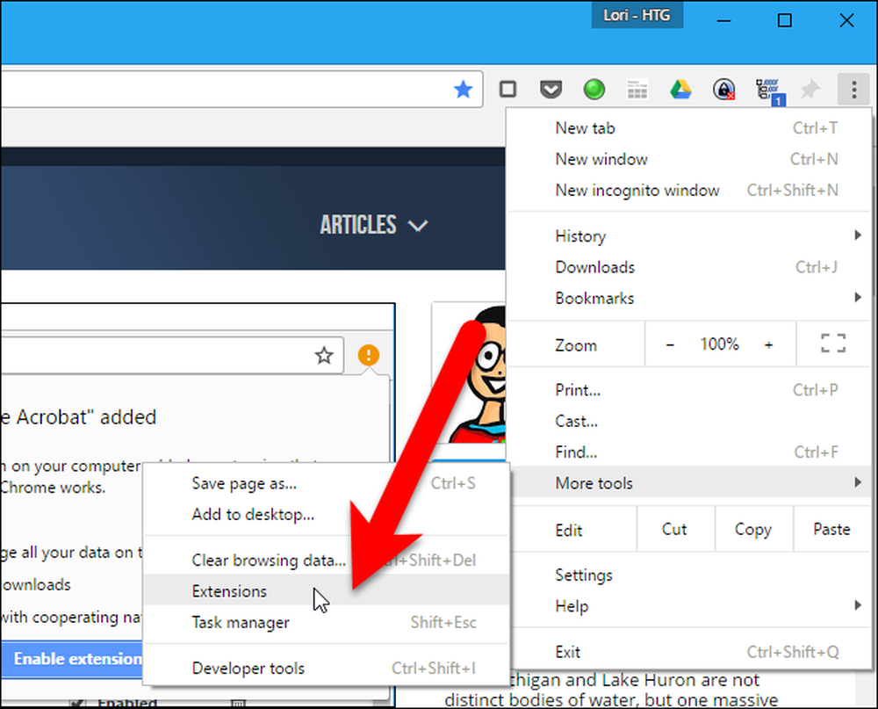Click the grid table extension icon
Viewport: 878px width, 709px height.
tap(637, 89)
